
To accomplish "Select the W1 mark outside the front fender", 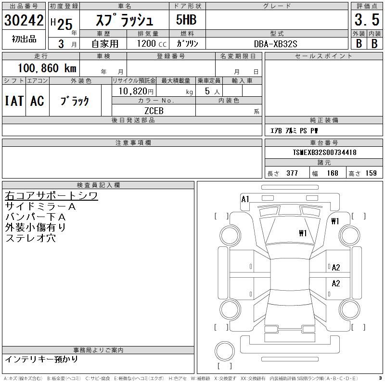I will coord(335,221).
